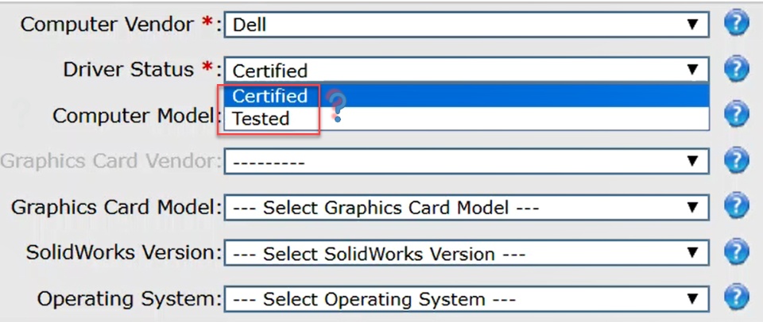This screenshot has height=322, width=763.
Task: Open the Select Operating System dropdown
Action: click(x=466, y=300)
